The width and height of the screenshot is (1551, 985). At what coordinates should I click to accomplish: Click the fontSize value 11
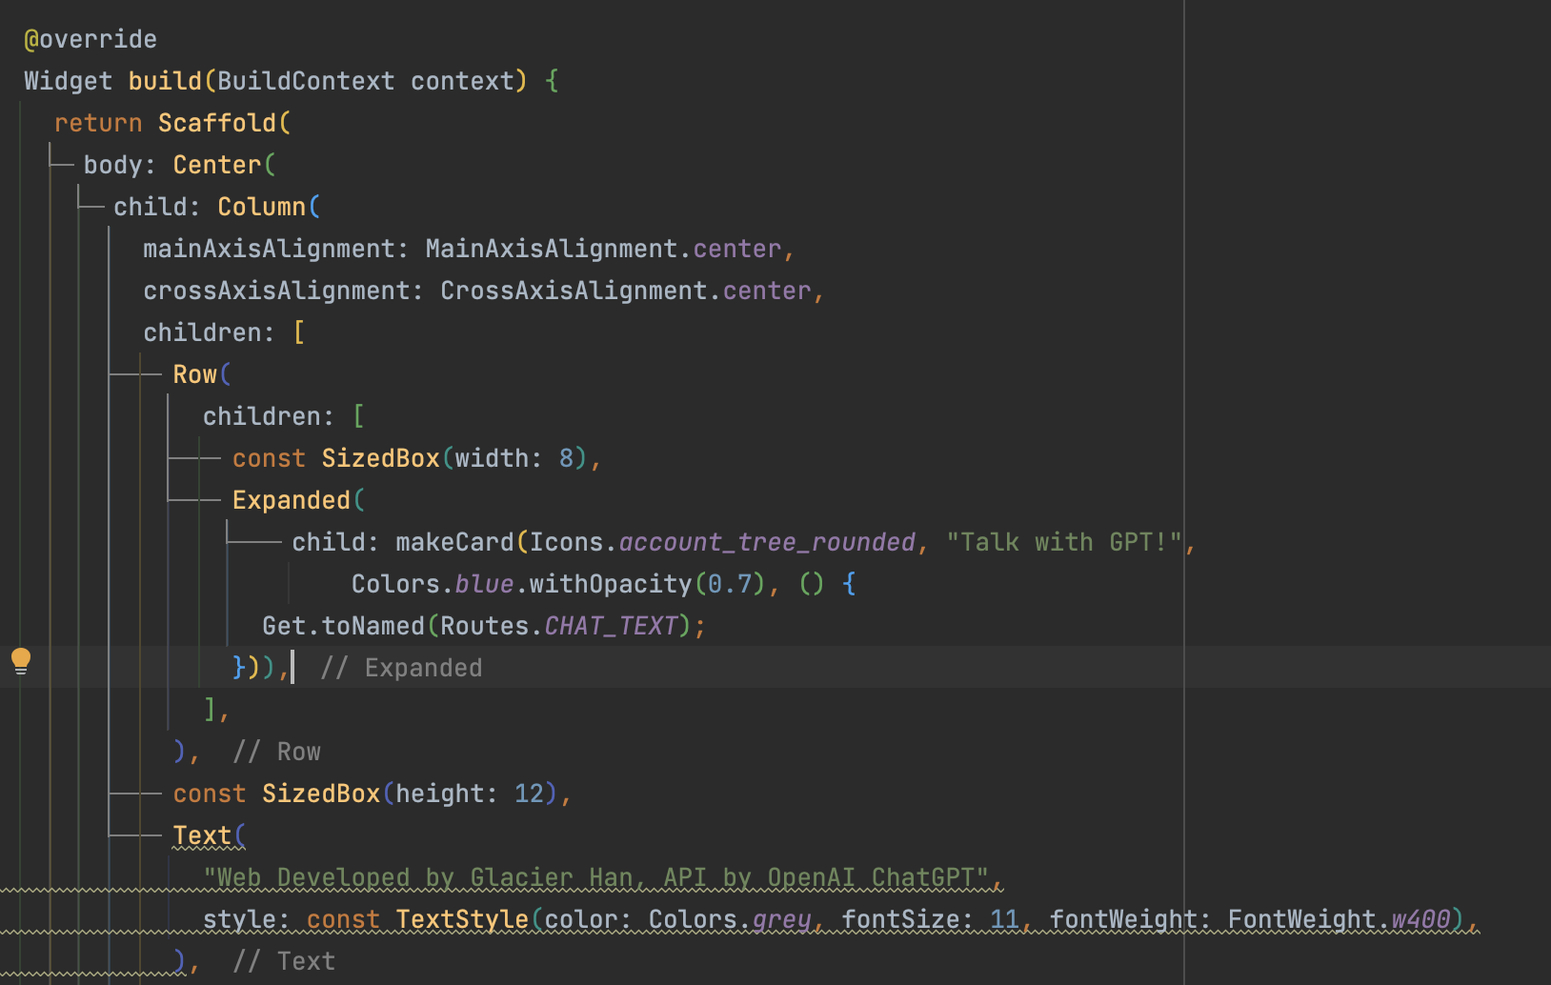point(1004,919)
